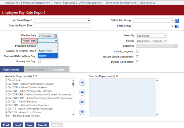
Task: Click the Available Departments scroll down arrow
Action: pyautogui.click(x=73, y=115)
